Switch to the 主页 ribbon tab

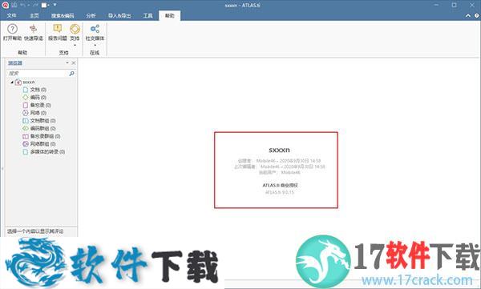click(34, 16)
